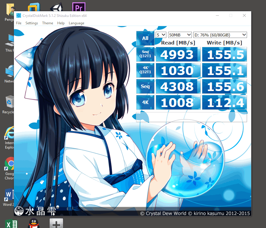Minimize the CrystalDiskMark window
The width and height of the screenshot is (266, 228).
217,15
